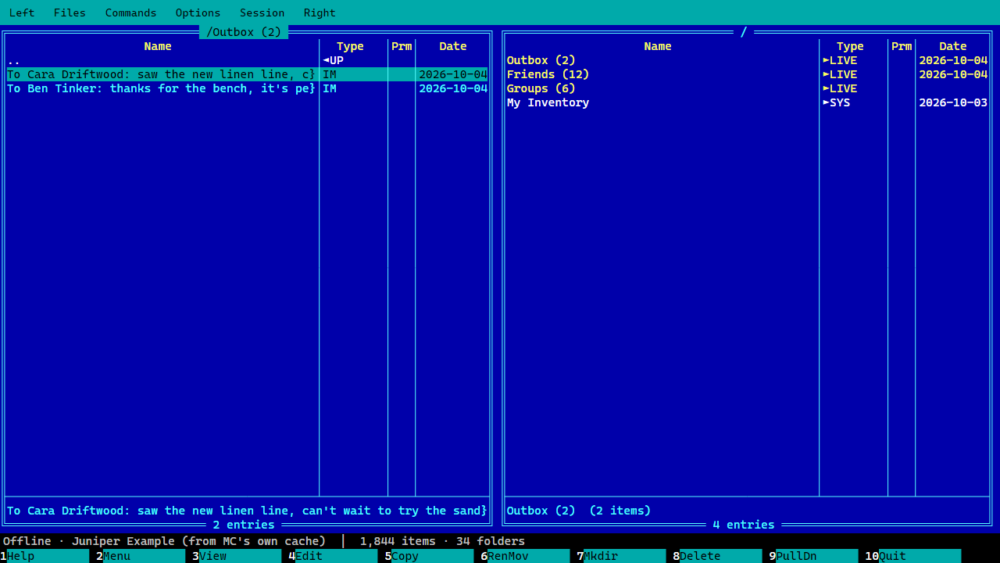This screenshot has width=1000, height=563.
Task: Click the left panel Prm column header
Action: pos(402,46)
